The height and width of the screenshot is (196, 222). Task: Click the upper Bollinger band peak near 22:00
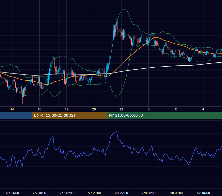[125, 9]
